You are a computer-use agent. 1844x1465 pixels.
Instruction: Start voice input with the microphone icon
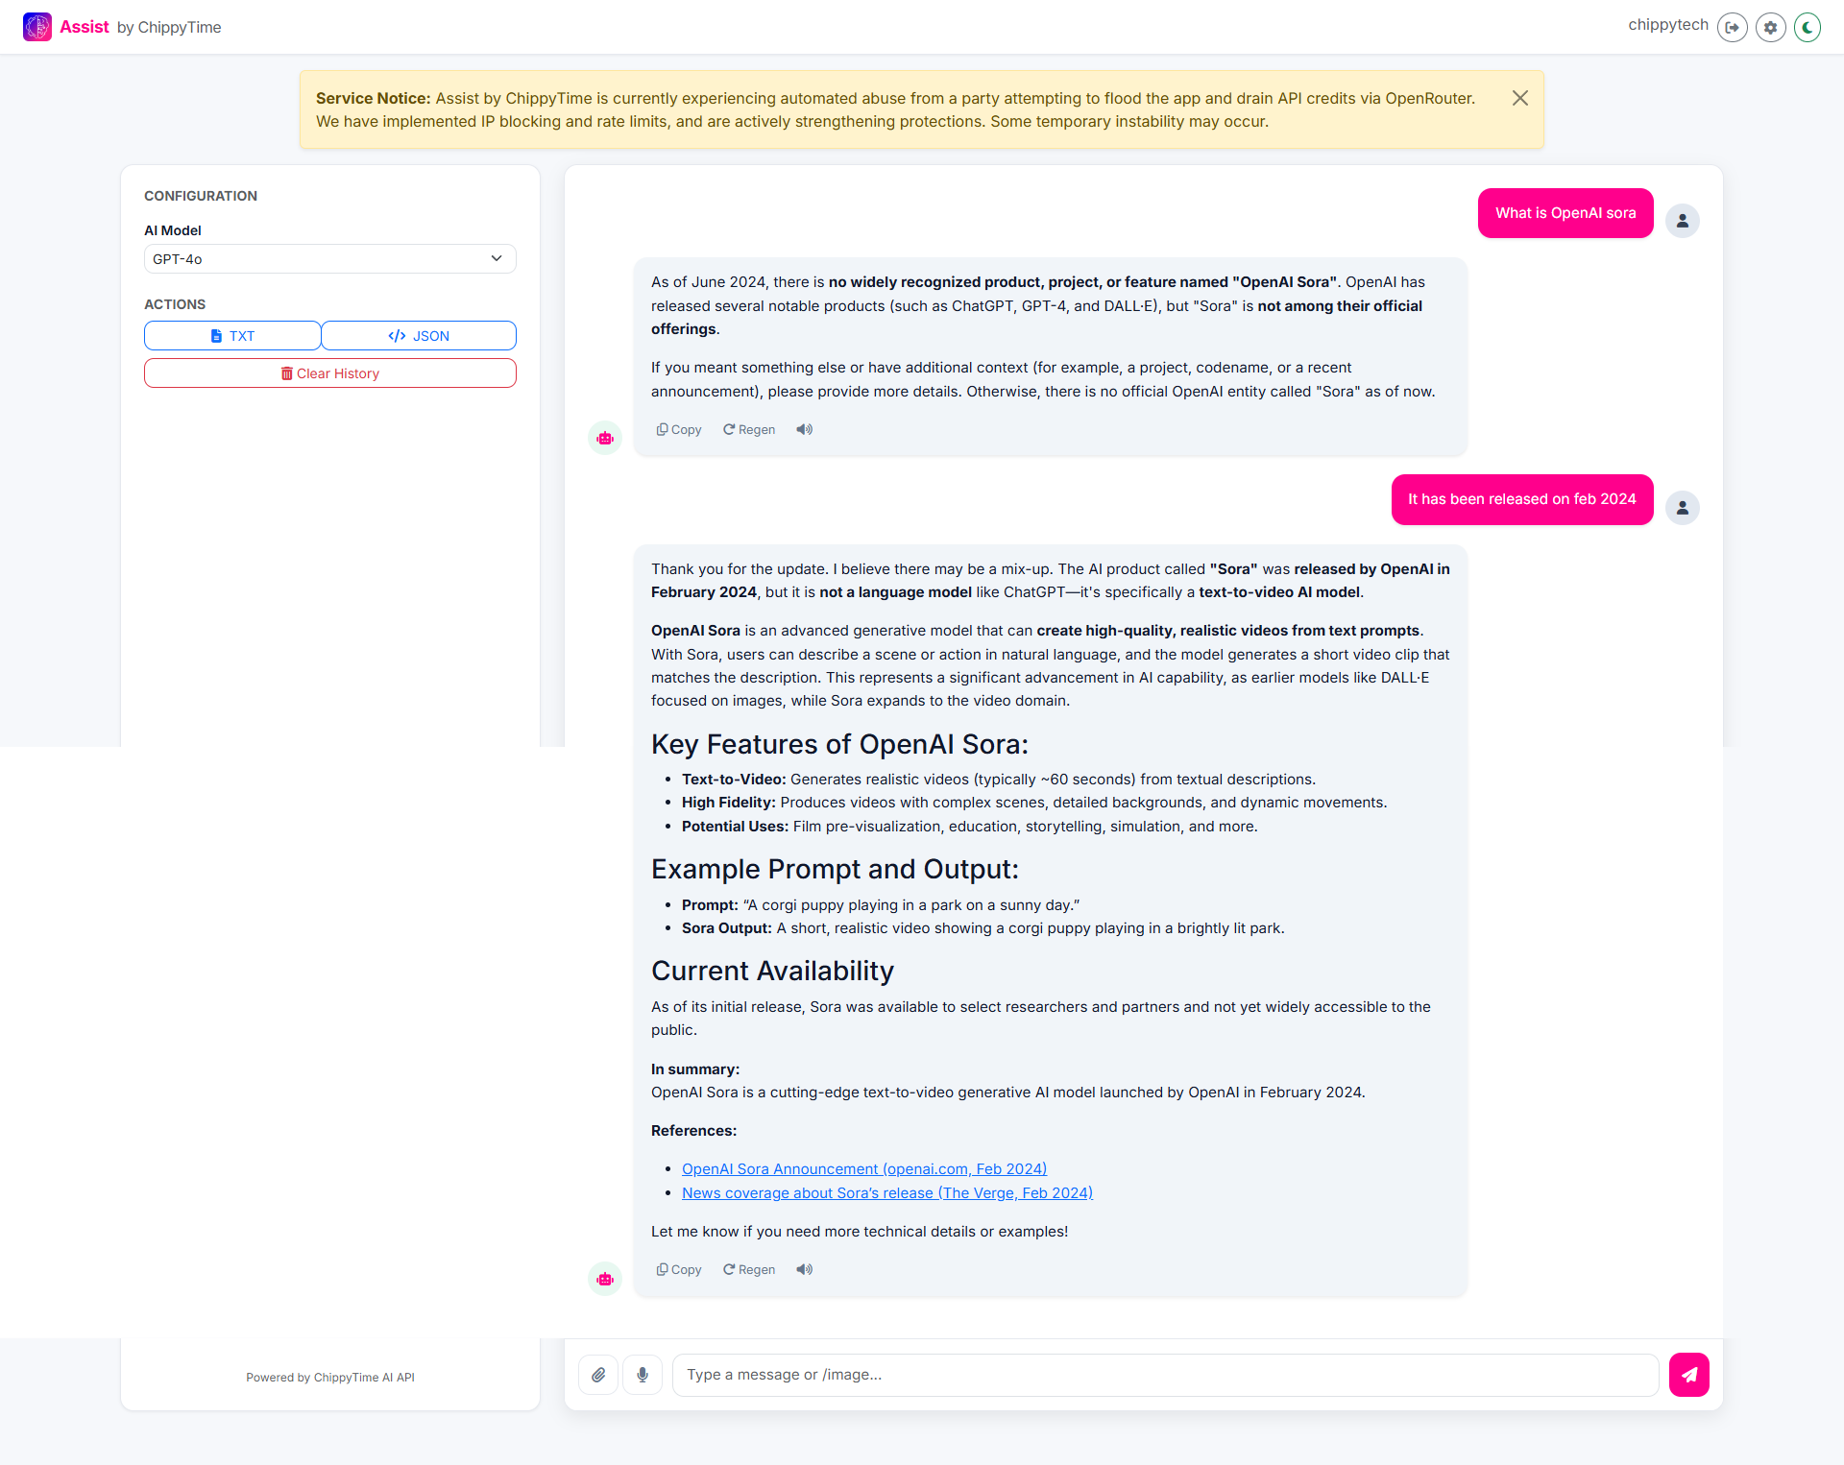pyautogui.click(x=642, y=1375)
